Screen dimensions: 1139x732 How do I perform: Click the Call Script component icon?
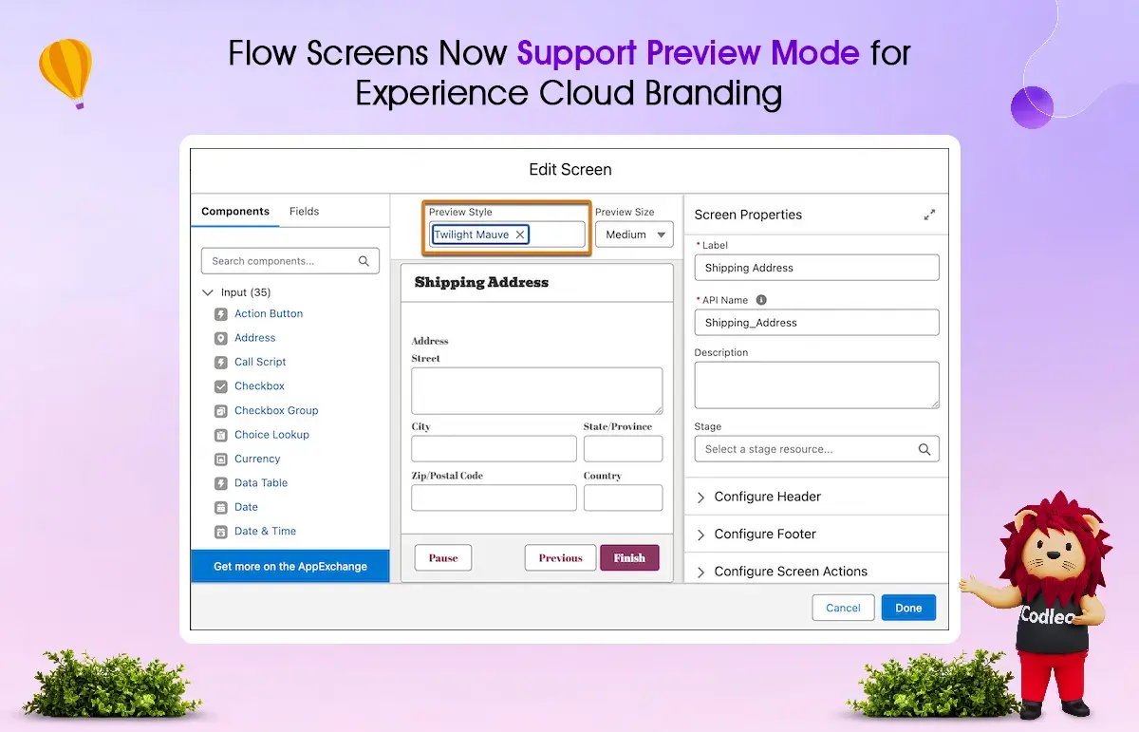coord(221,363)
